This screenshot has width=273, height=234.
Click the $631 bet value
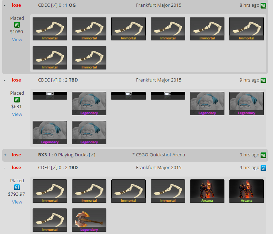point(16,107)
